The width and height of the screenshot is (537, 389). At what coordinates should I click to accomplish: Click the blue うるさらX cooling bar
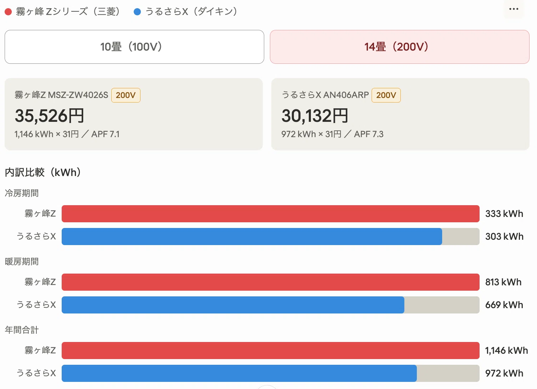pos(252,237)
